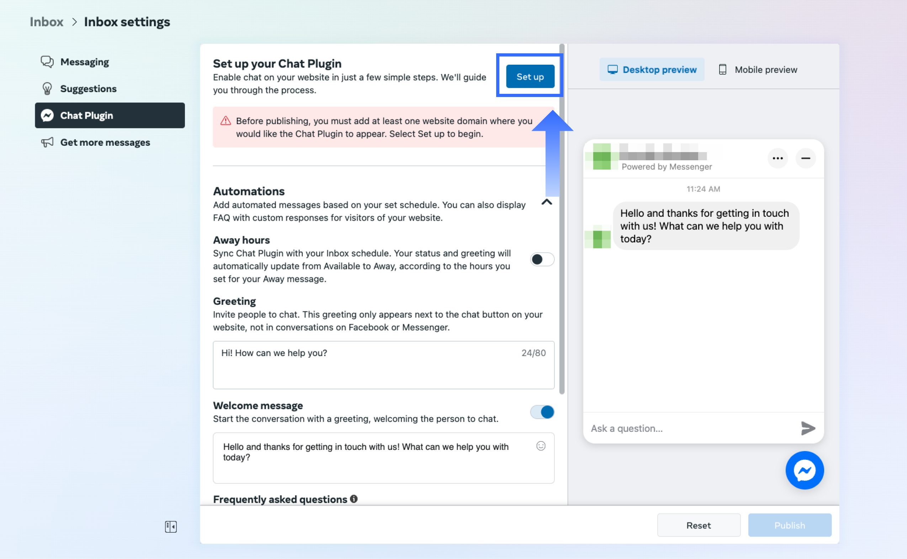The height and width of the screenshot is (559, 907).
Task: Navigate back via the Inbox breadcrumb link
Action: tap(46, 22)
